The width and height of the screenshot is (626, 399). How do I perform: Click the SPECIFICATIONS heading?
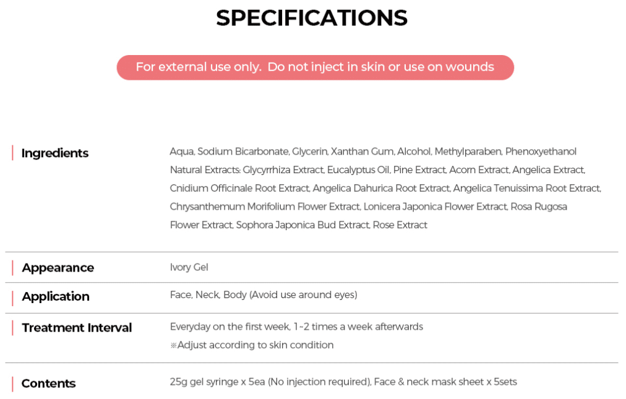(x=312, y=18)
